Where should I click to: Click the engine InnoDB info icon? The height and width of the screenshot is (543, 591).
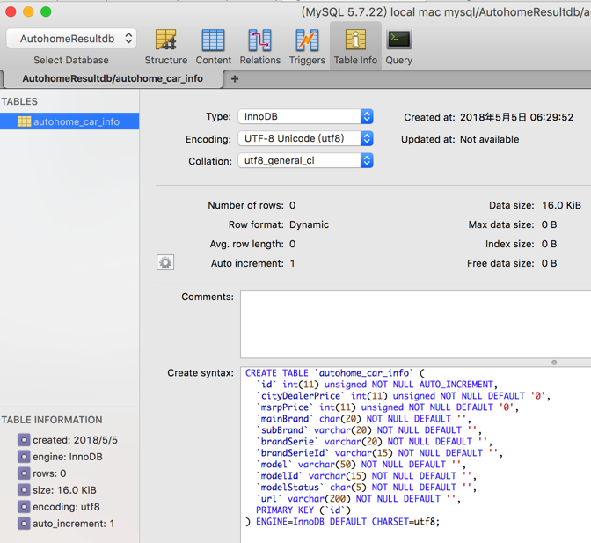tap(24, 457)
